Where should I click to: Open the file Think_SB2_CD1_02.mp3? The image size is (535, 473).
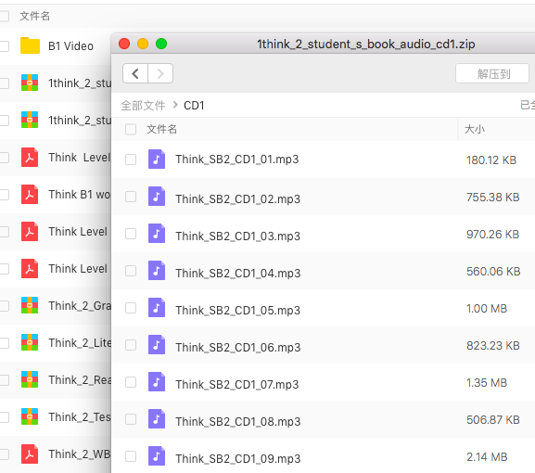(237, 199)
